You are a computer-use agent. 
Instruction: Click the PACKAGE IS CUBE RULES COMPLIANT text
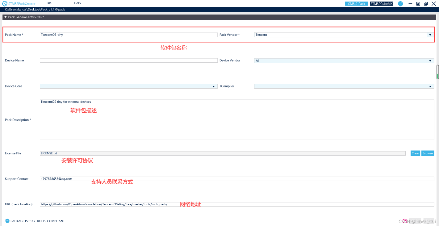pos(38,221)
